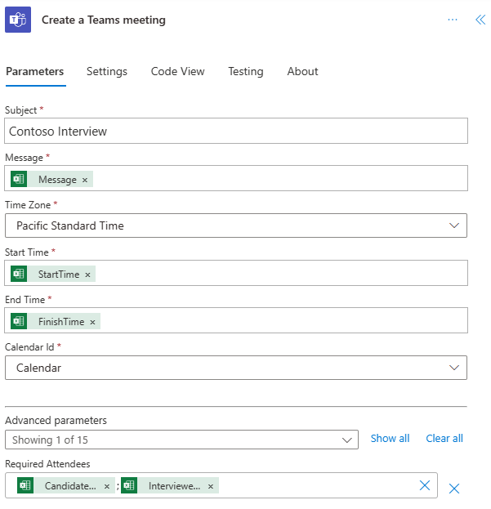Image resolution: width=491 pixels, height=509 pixels.
Task: Remove the Interviewer token from Required Attendees
Action: coord(211,486)
